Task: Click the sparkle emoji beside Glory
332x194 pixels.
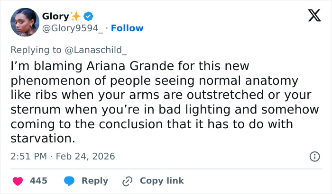Action: (x=75, y=16)
